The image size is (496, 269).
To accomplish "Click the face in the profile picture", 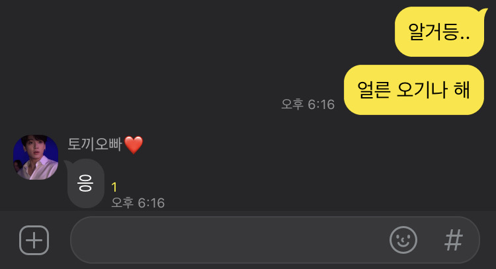I will 34,149.
